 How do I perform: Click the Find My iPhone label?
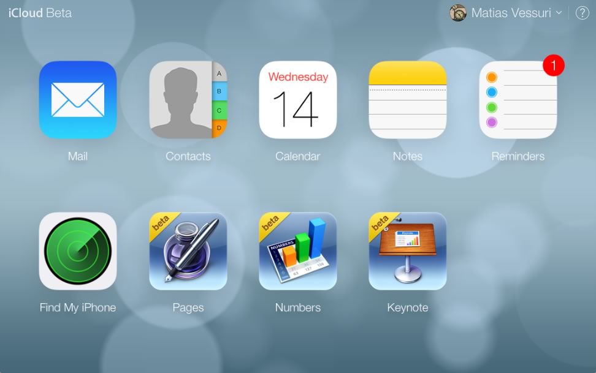77,307
